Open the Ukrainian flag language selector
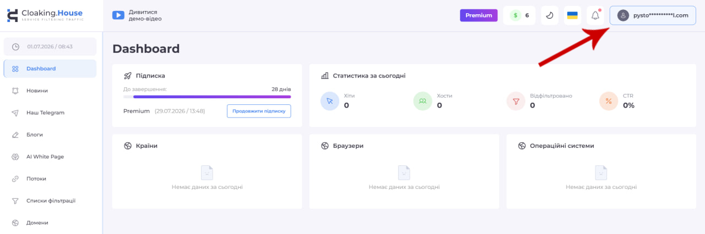Viewport: 705px width, 234px height. 572,15
